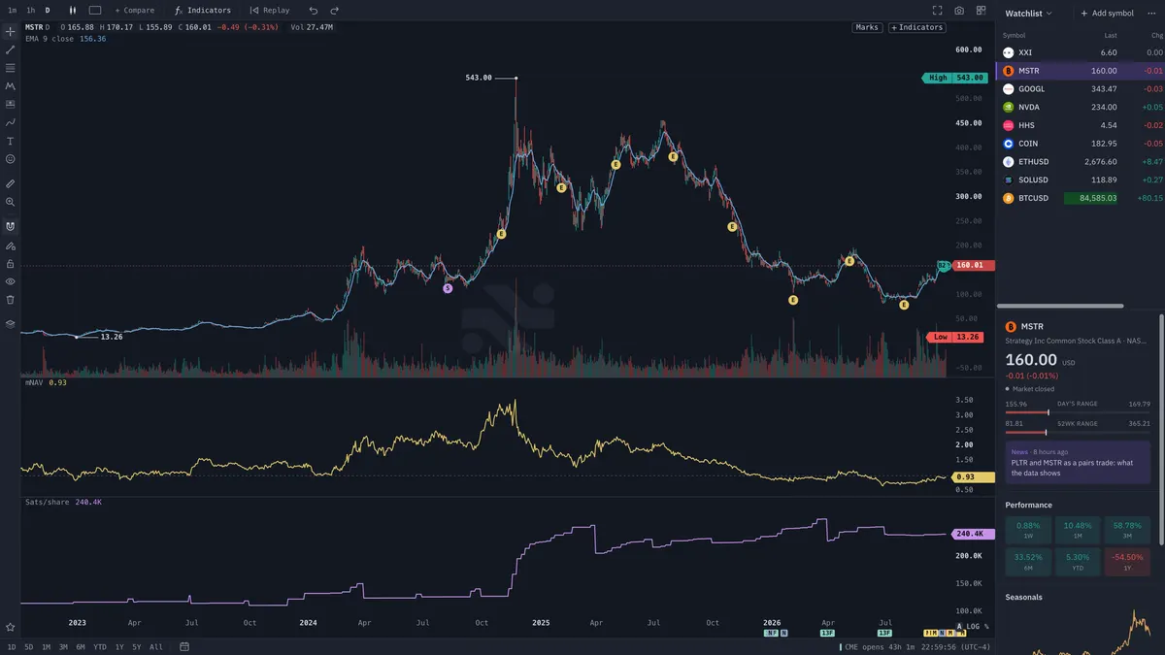Viewport: 1165px width, 655px height.
Task: Open the chart layout rectangle selector
Action: click(x=95, y=10)
